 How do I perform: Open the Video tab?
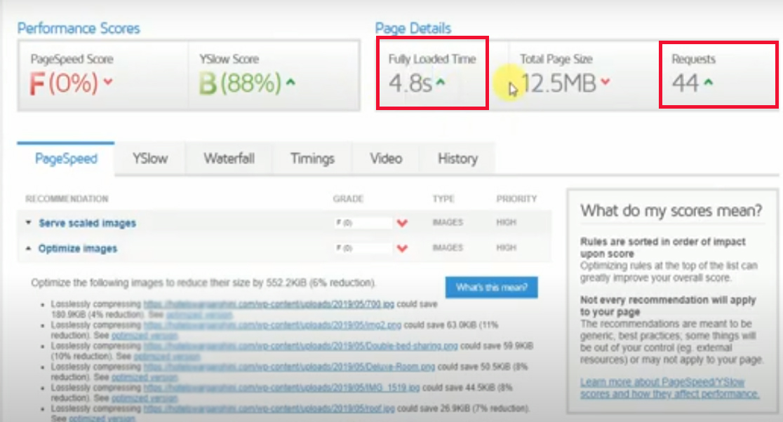[x=384, y=159]
